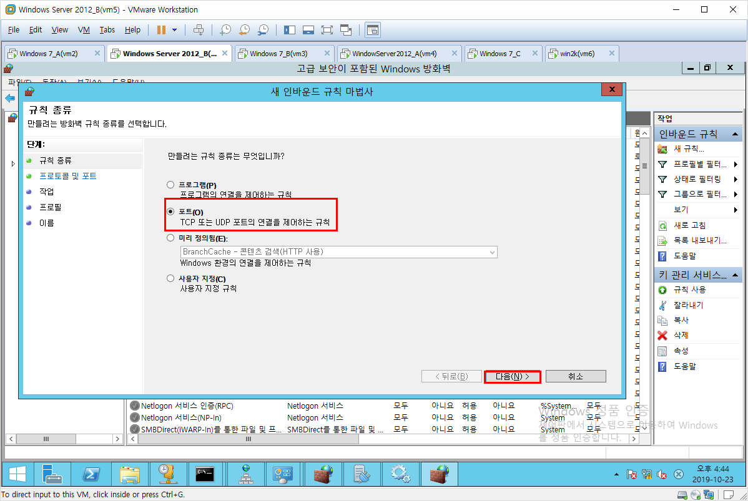The image size is (748, 501).
Task: Expand the 보기 submenu arrow
Action: tap(736, 210)
